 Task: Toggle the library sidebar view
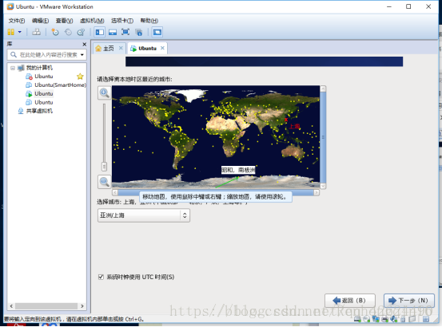[x=99, y=32]
